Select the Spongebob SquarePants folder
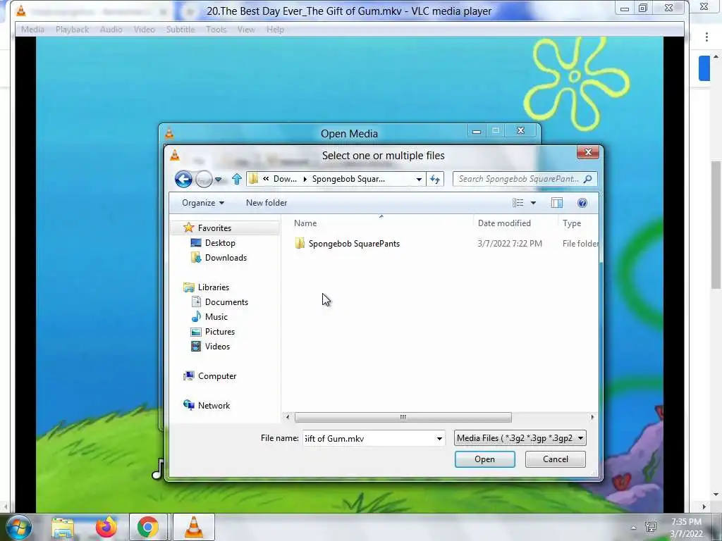 pos(354,244)
